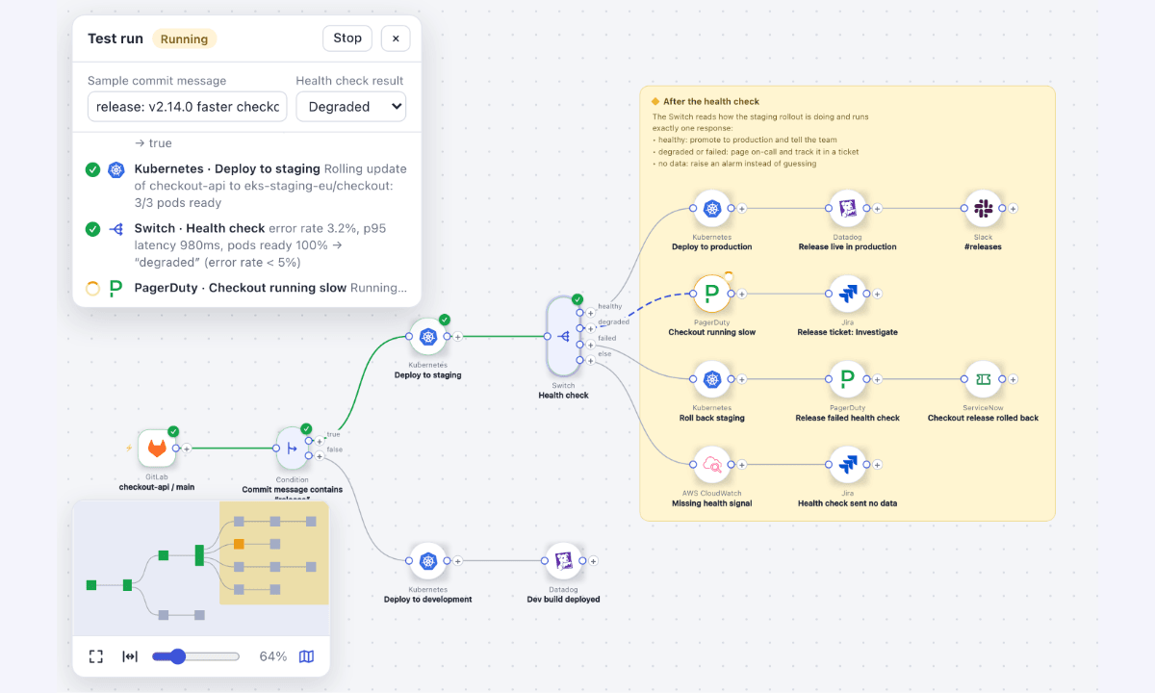Image resolution: width=1155 pixels, height=693 pixels.
Task: Select Datadog Dev build deployed node
Action: pyautogui.click(x=564, y=561)
